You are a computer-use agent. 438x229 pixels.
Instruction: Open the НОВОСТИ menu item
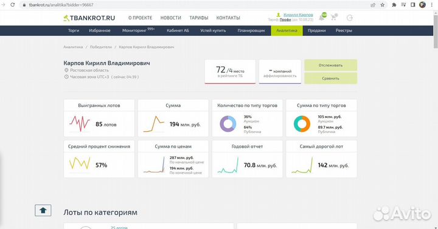(171, 18)
